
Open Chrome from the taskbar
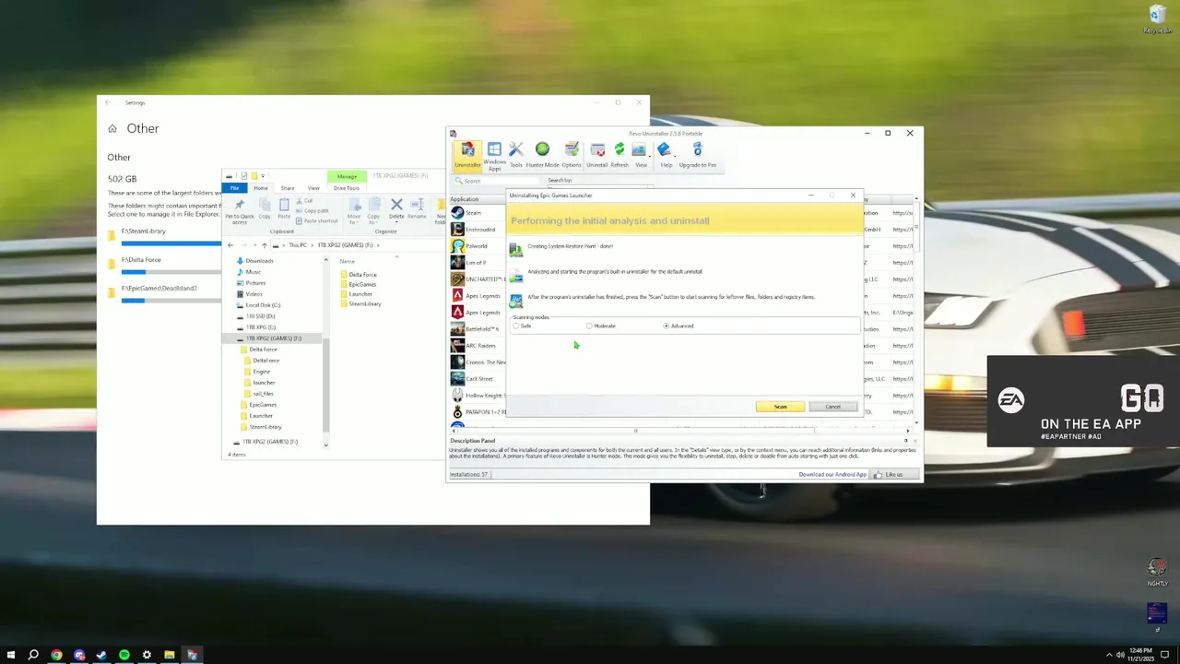(56, 655)
